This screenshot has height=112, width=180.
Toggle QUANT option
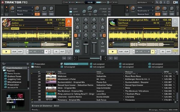point(71,12)
